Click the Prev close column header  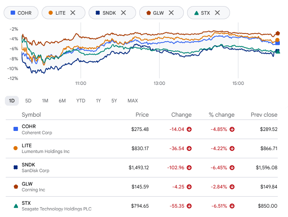coord(264,115)
